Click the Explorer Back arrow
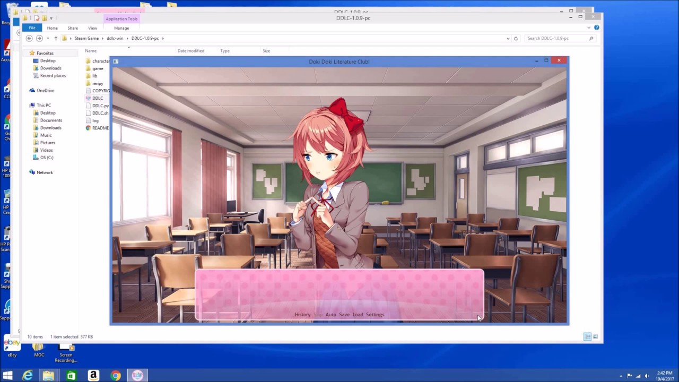The image size is (679, 382). click(x=29, y=38)
